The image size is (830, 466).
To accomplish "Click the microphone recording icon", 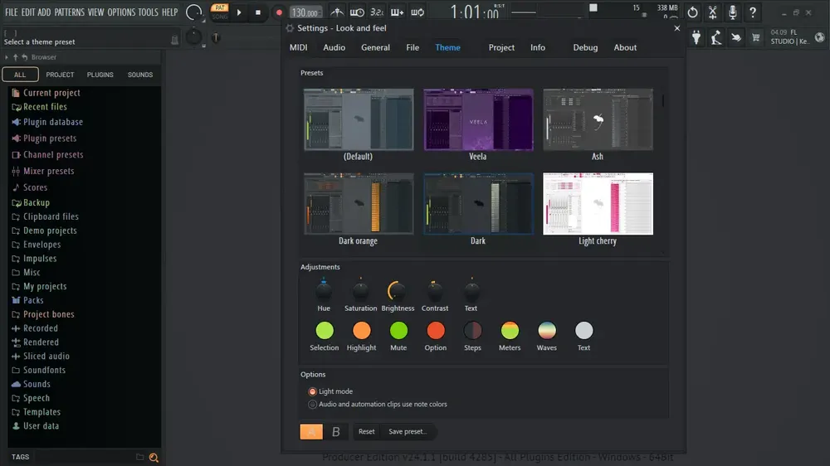I will pos(733,12).
